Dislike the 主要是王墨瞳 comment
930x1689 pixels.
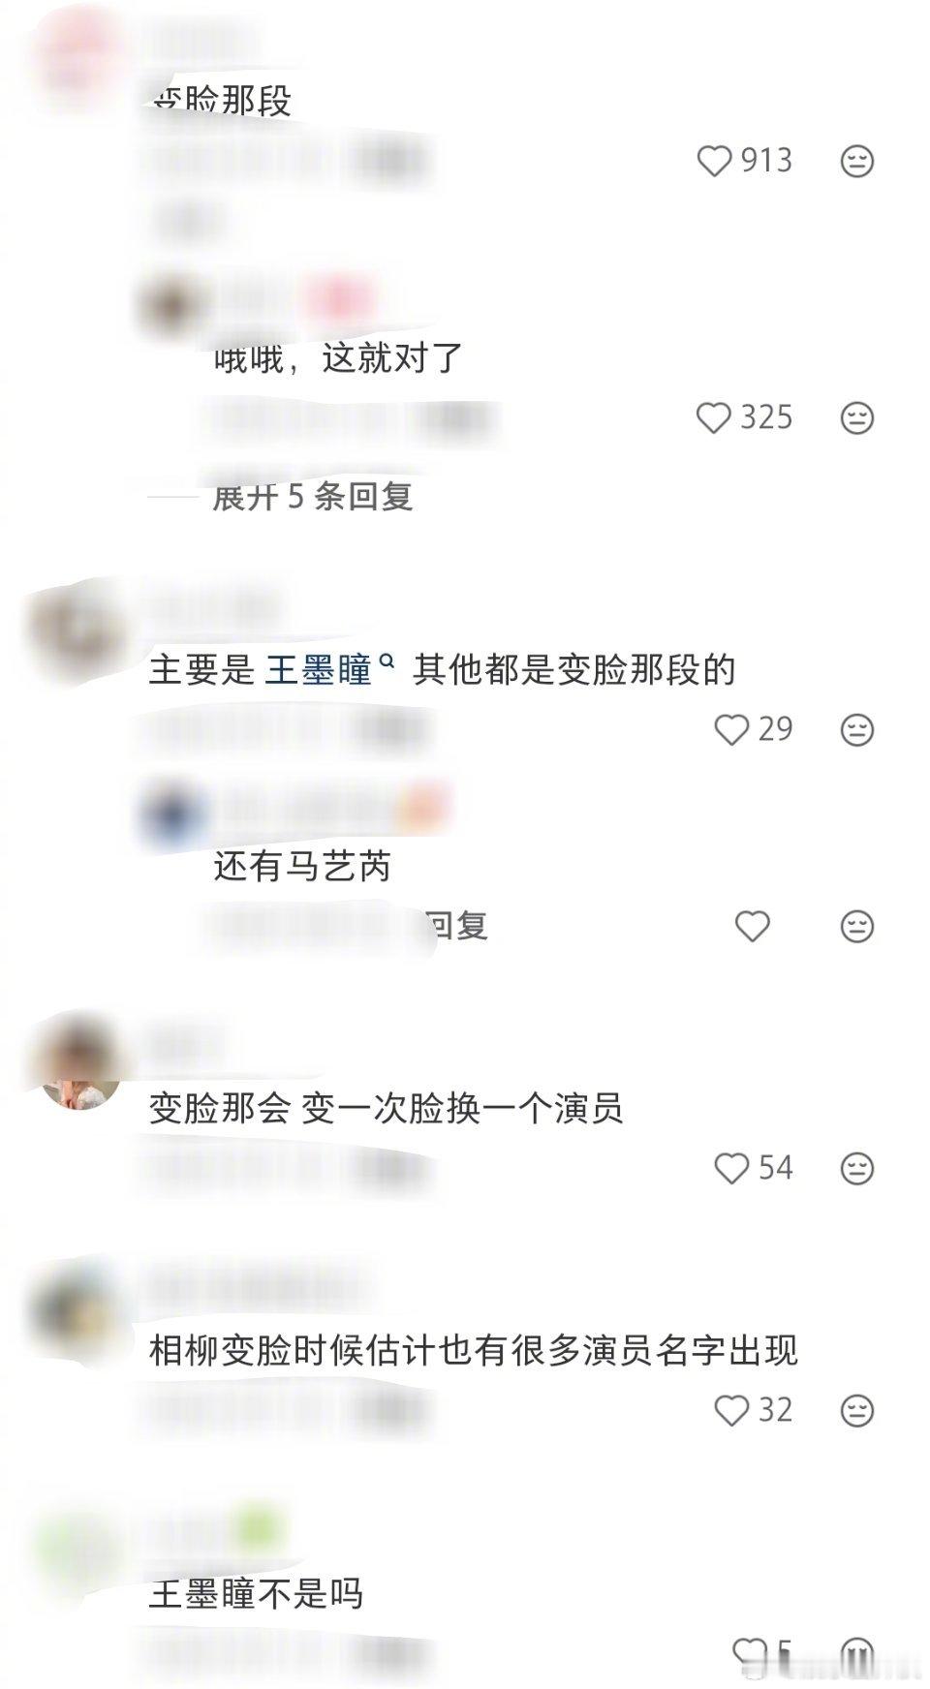(856, 730)
